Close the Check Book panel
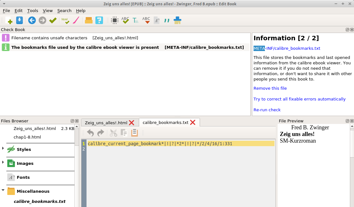The image size is (354, 207). pyautogui.click(x=352, y=29)
